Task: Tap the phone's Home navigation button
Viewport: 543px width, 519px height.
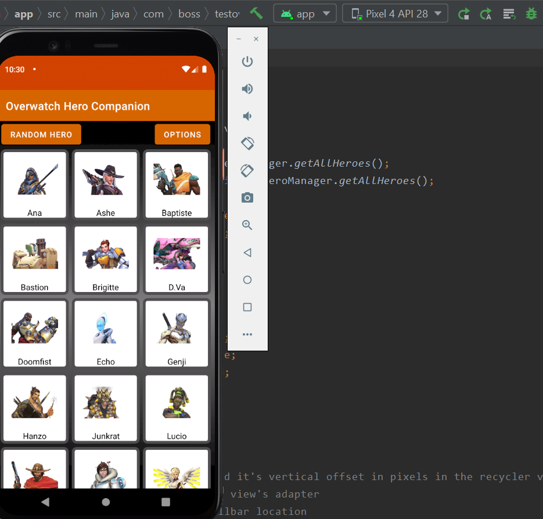Action: (x=106, y=502)
